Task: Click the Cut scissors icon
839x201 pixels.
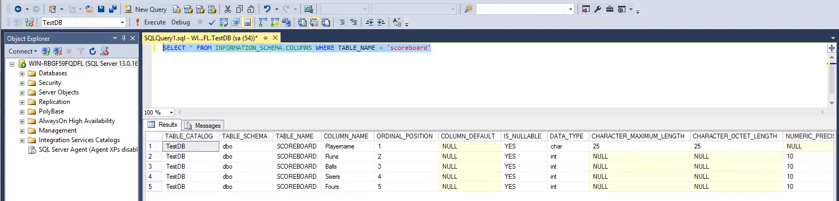Action: click(x=228, y=9)
